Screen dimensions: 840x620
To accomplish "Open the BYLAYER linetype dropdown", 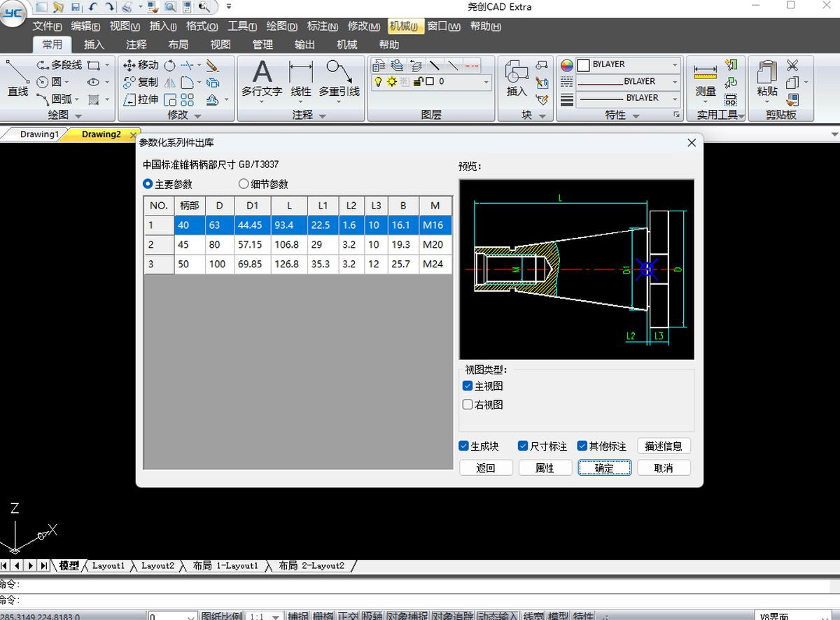I will (629, 81).
